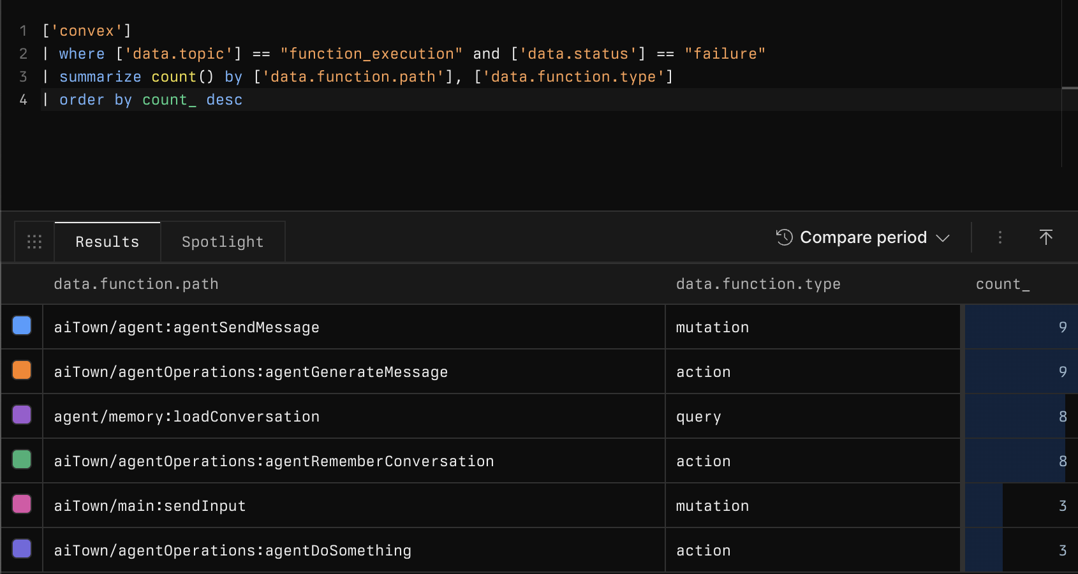Image resolution: width=1078 pixels, height=574 pixels.
Task: Switch to the Spotlight tab
Action: tap(223, 241)
